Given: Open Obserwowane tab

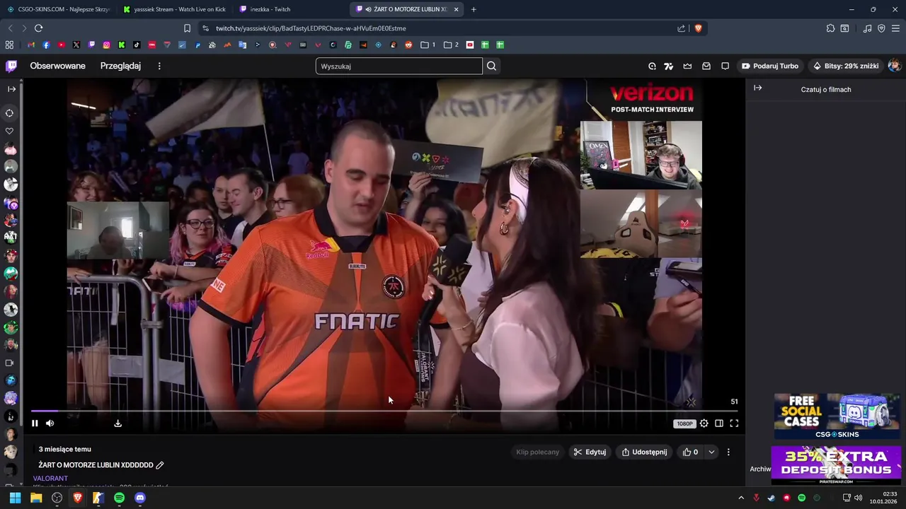Looking at the screenshot, I should [57, 66].
